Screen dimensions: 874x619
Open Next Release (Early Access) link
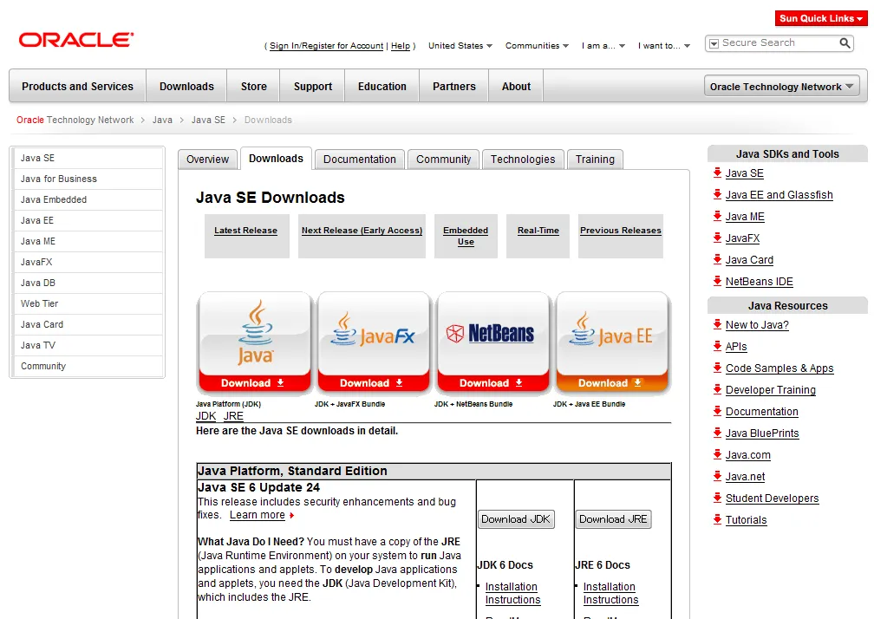tap(362, 230)
